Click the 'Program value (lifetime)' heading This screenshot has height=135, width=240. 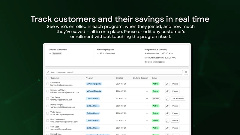pos(156,49)
